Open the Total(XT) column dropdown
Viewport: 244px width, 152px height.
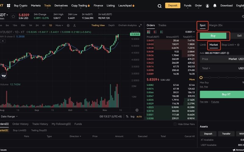(x=189, y=37)
